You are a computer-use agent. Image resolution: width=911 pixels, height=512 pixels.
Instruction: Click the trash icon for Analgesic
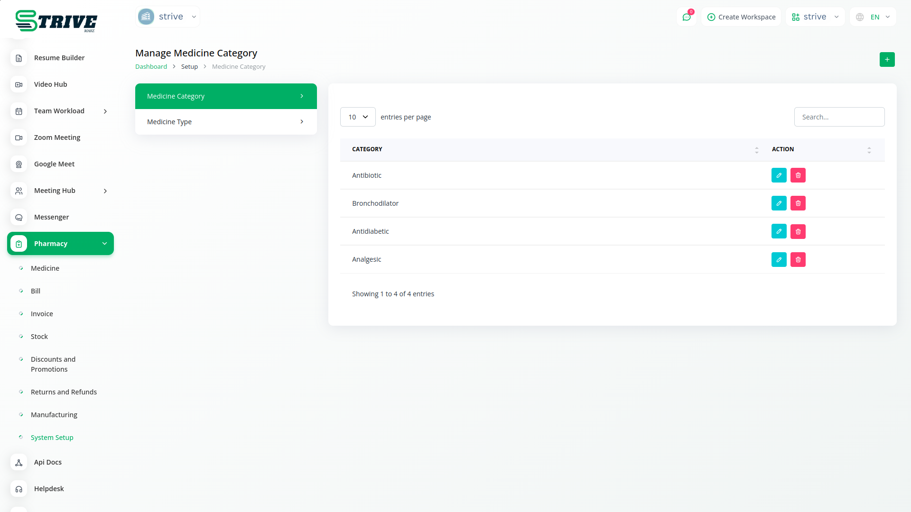coord(798,259)
